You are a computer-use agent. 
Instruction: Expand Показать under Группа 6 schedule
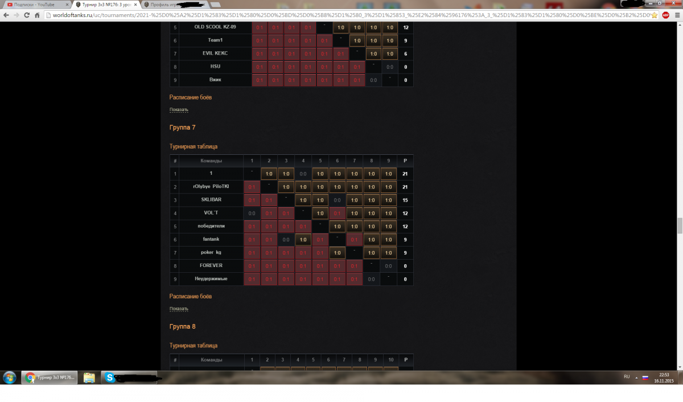pyautogui.click(x=179, y=109)
